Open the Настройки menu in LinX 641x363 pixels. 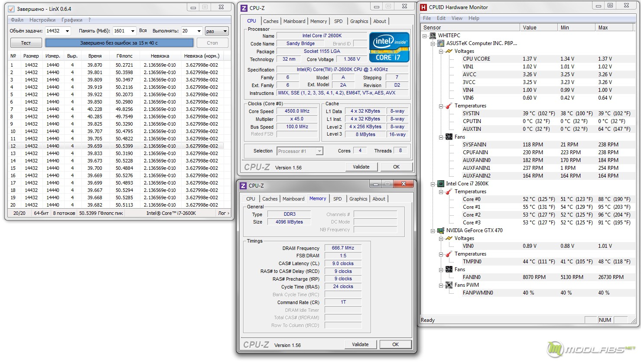[x=42, y=20]
